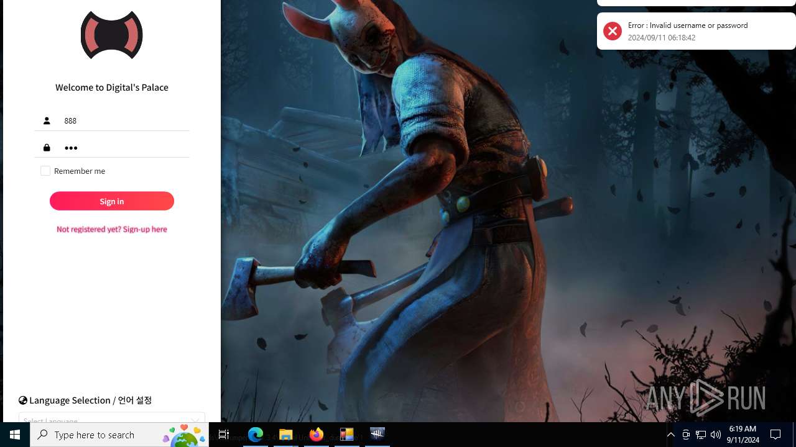Click the Welcome to Digital's Palace heading
Screen dimensions: 796x447
click(x=112, y=88)
